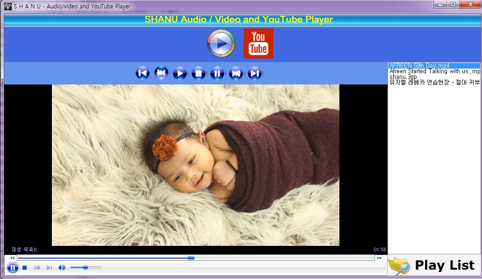This screenshot has height=279, width=482.
Task: Jump to first track with skip-to-start button
Action: click(142, 73)
